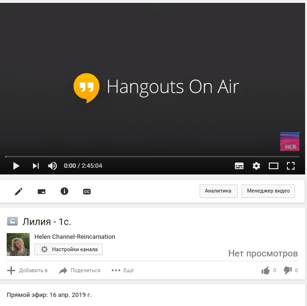
Task: Click Настройки канала button
Action: [x=68, y=249]
